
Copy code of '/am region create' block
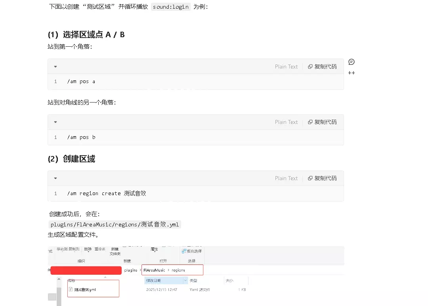tap(322, 179)
